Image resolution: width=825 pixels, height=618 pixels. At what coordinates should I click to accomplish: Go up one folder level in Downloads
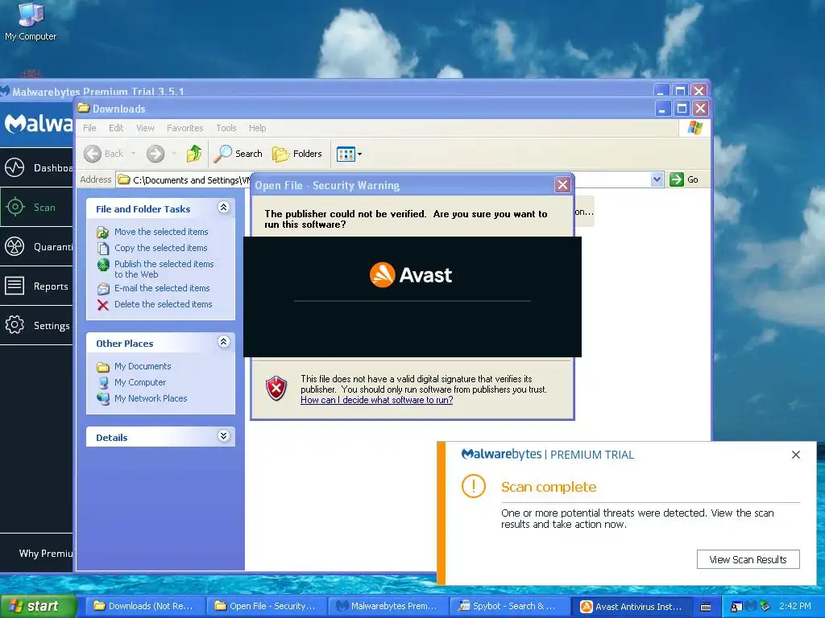point(194,154)
